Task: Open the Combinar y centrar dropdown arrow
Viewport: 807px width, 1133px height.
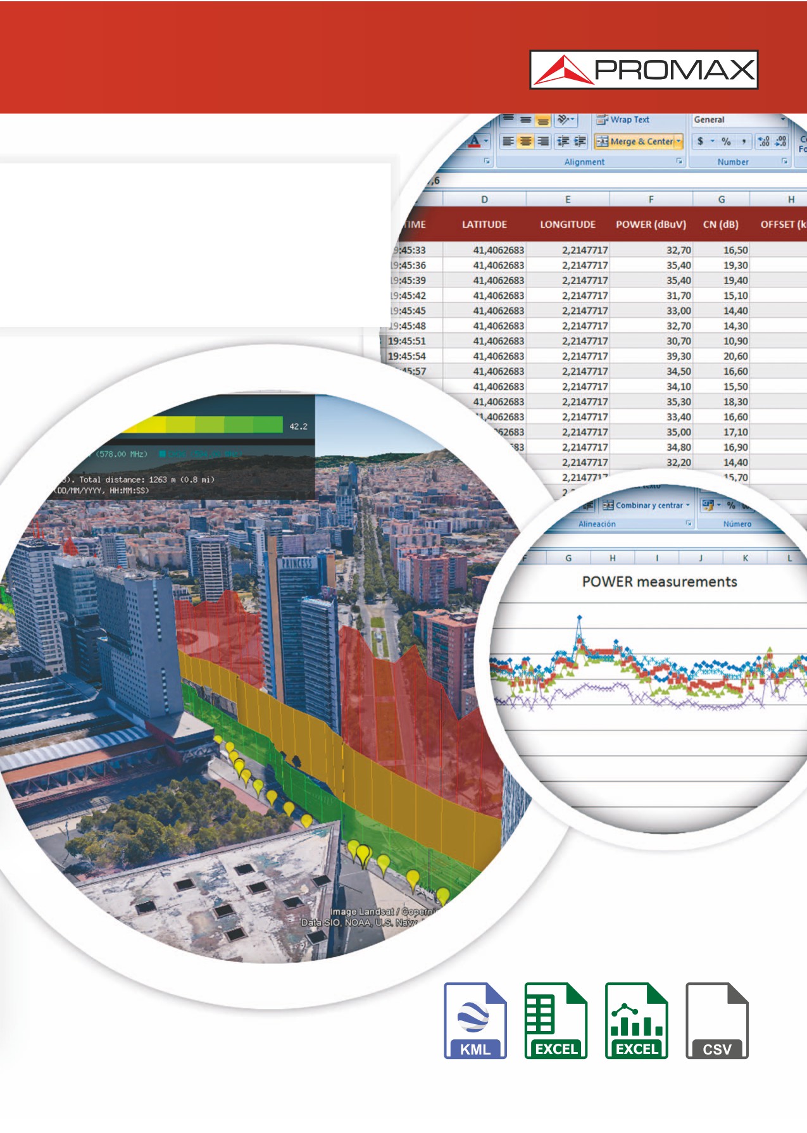Action: 688,505
